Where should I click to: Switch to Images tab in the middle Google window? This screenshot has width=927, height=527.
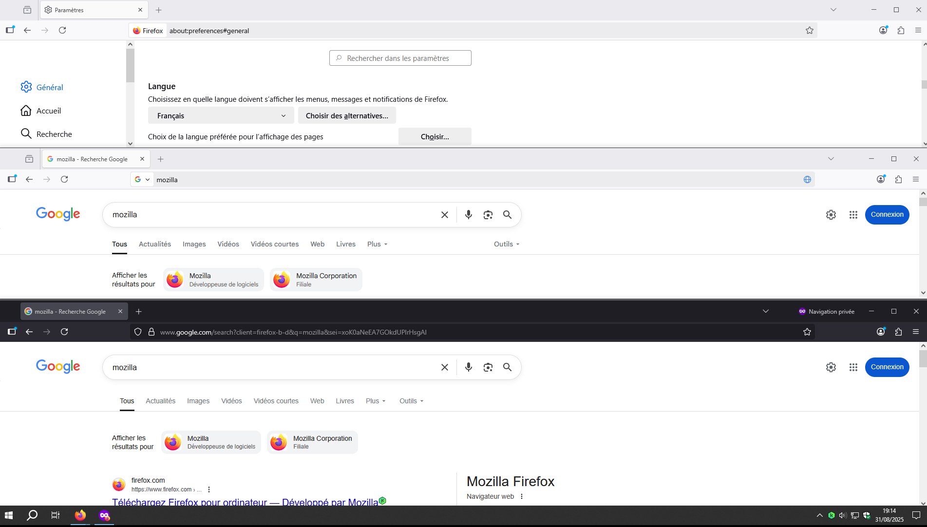pos(194,244)
